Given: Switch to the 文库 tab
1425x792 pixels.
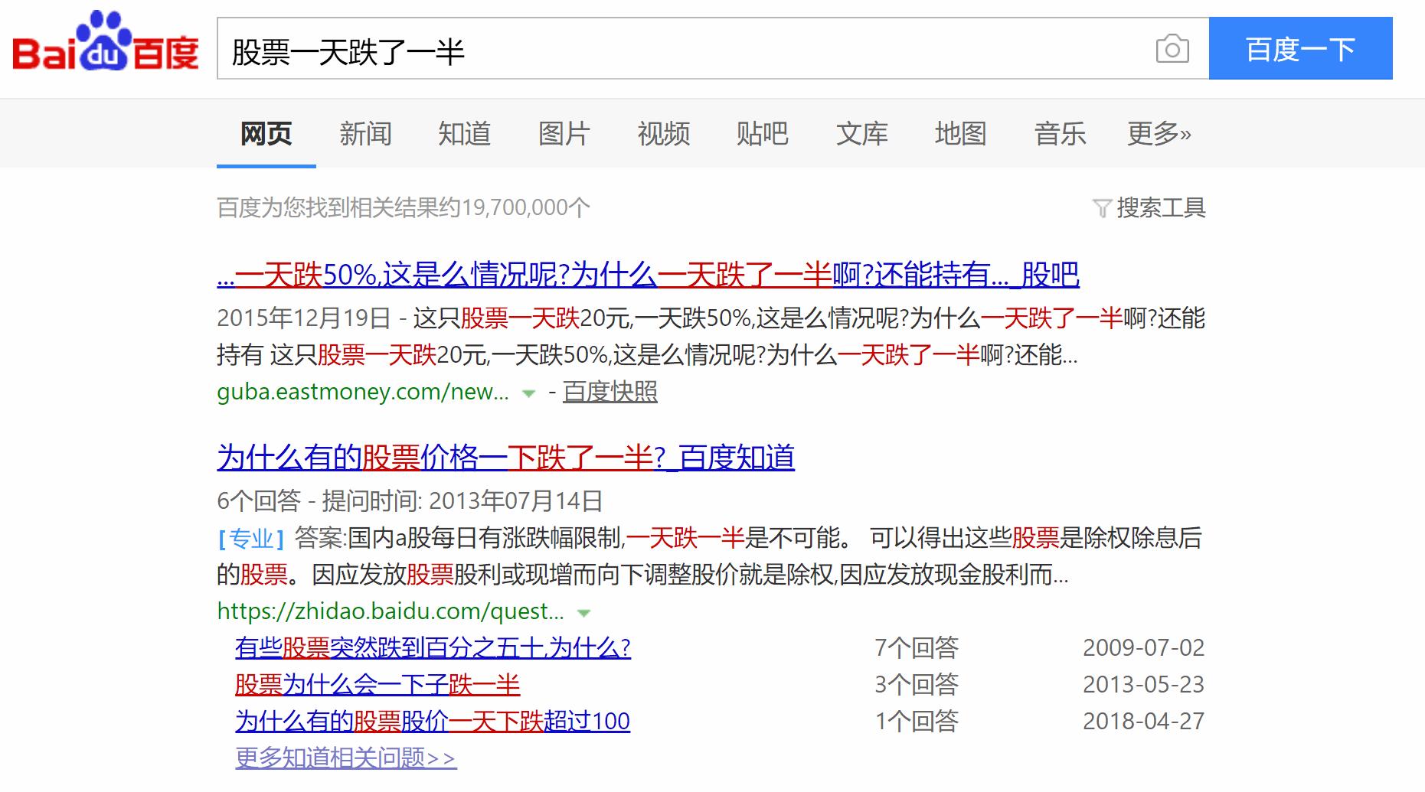Looking at the screenshot, I should click(x=862, y=133).
